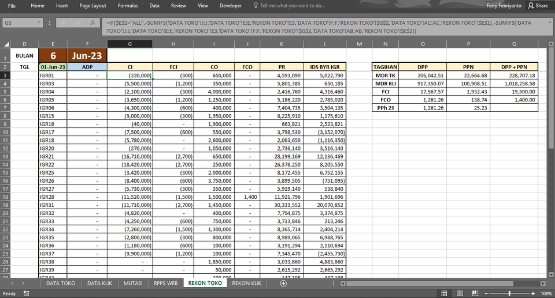The image size is (555, 298).
Task: Switch to the Formulas tab
Action: pyautogui.click(x=128, y=6)
